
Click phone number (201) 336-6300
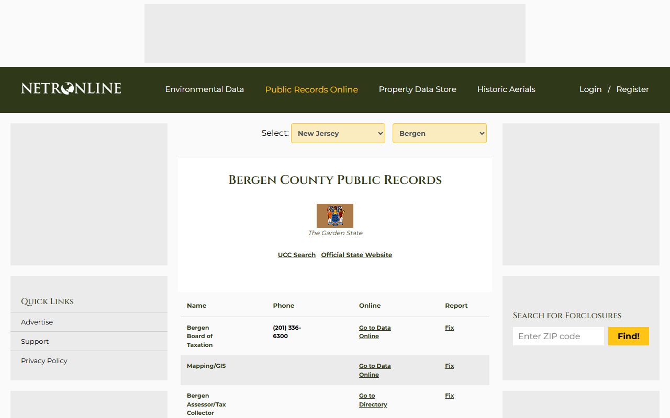287,332
